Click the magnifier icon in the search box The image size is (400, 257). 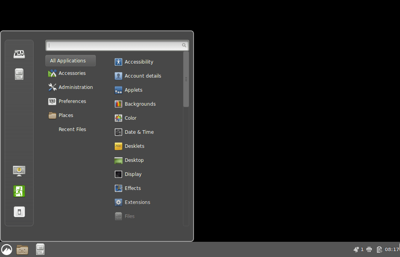184,45
